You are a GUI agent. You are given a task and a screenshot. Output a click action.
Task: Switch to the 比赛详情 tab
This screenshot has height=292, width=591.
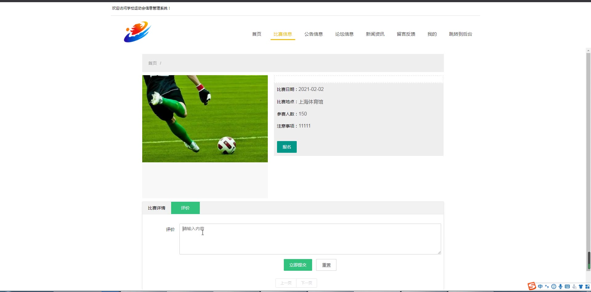(x=157, y=208)
